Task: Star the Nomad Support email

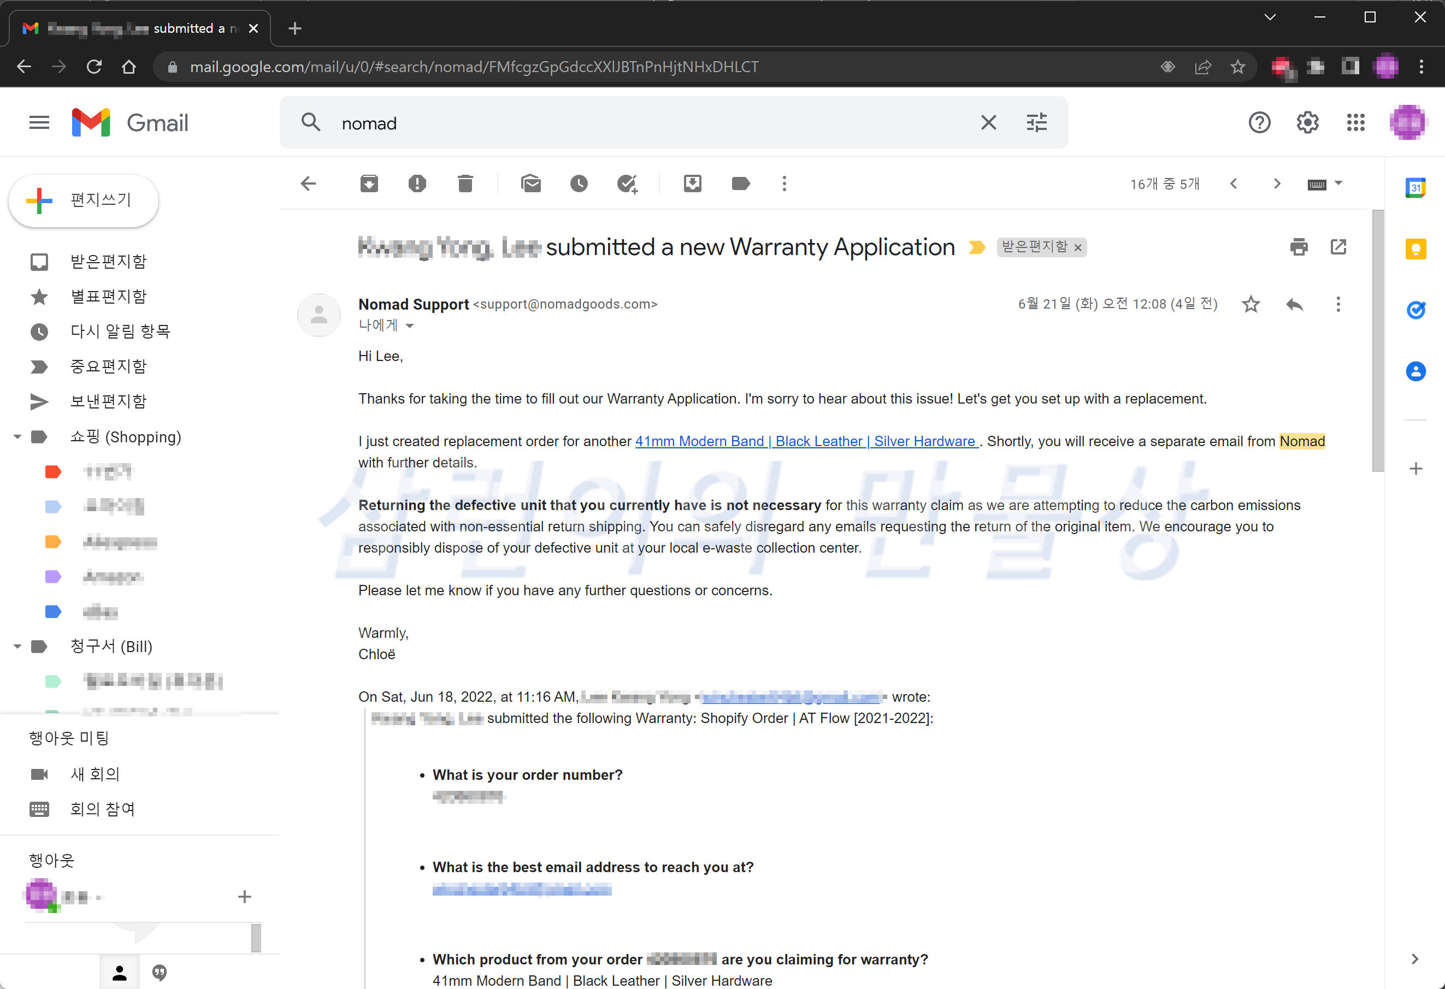Action: [1251, 304]
